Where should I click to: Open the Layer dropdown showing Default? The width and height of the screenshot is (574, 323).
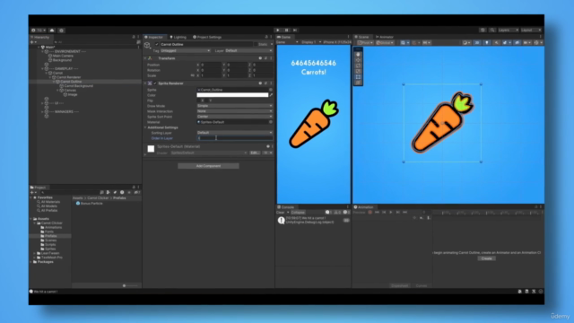pos(248,50)
